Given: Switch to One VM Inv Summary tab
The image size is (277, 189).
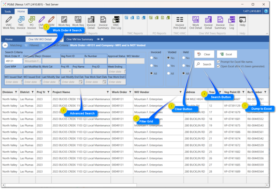Looking at the screenshot, I should pyautogui.click(x=79, y=39).
